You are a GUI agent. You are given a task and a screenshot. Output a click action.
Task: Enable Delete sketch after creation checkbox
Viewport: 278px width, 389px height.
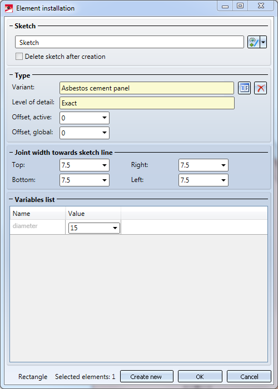point(19,56)
